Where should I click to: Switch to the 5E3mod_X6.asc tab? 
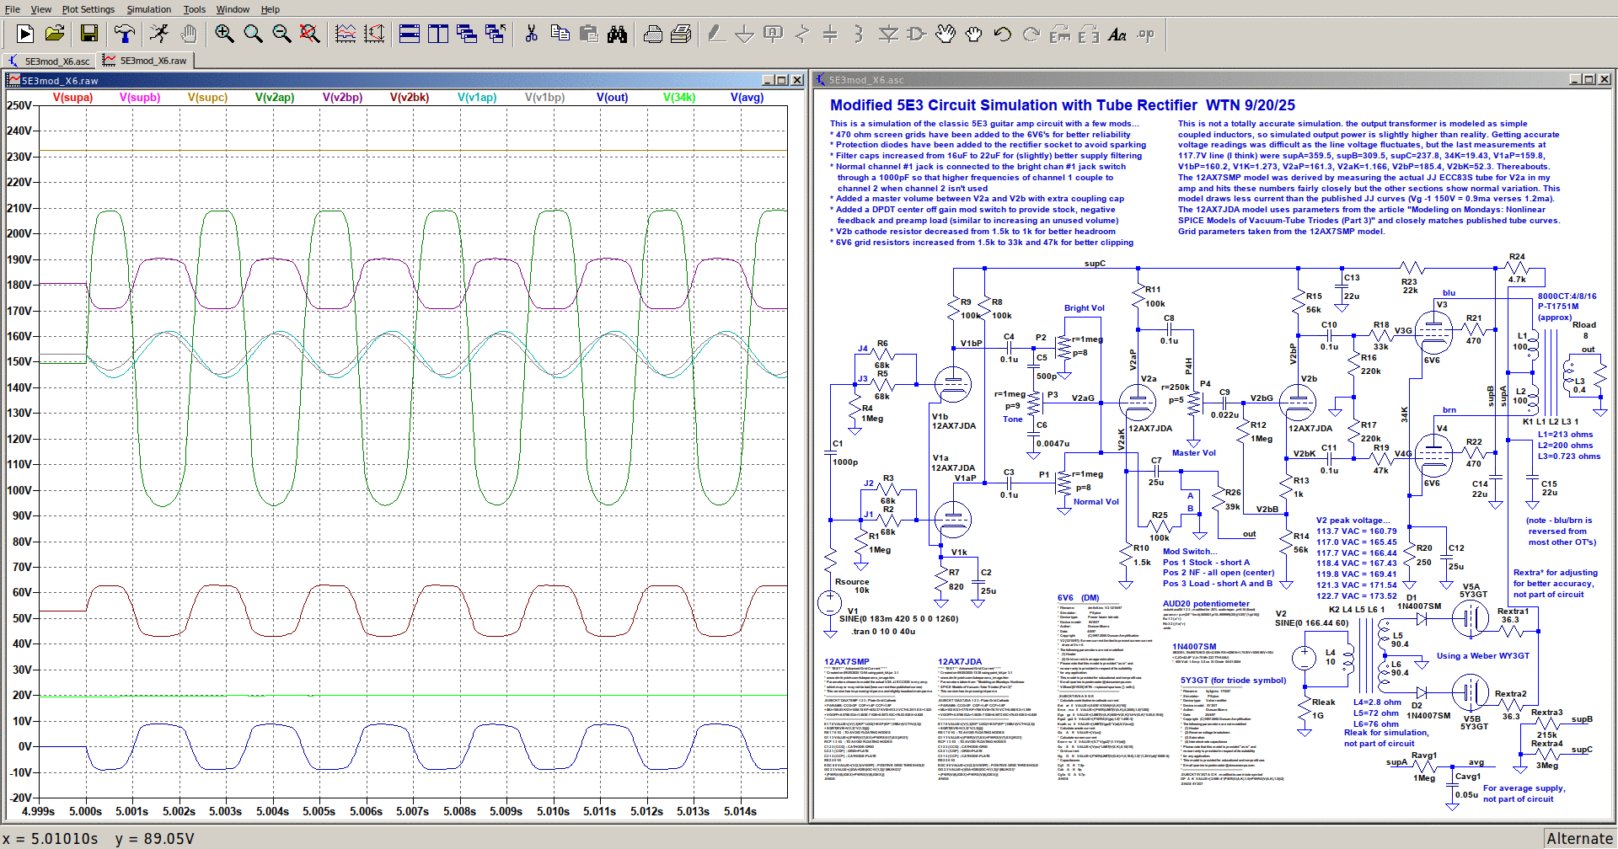click(x=49, y=61)
